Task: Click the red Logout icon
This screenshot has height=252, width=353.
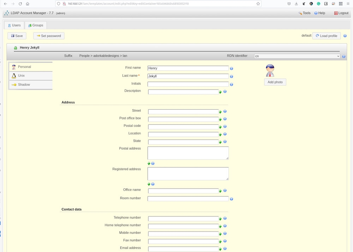Action: click(336, 13)
